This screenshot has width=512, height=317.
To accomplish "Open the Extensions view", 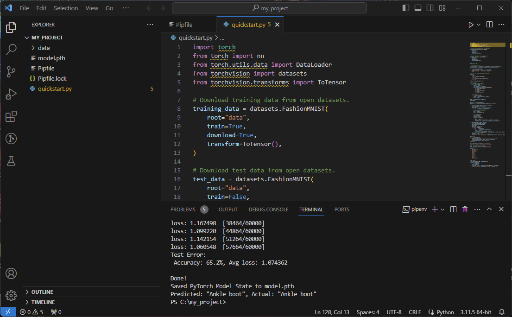I will pyautogui.click(x=11, y=116).
